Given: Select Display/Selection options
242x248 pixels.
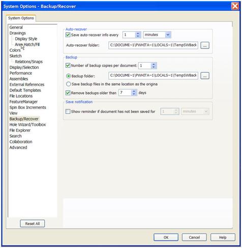Looking at the screenshot, I should [x=24, y=67].
